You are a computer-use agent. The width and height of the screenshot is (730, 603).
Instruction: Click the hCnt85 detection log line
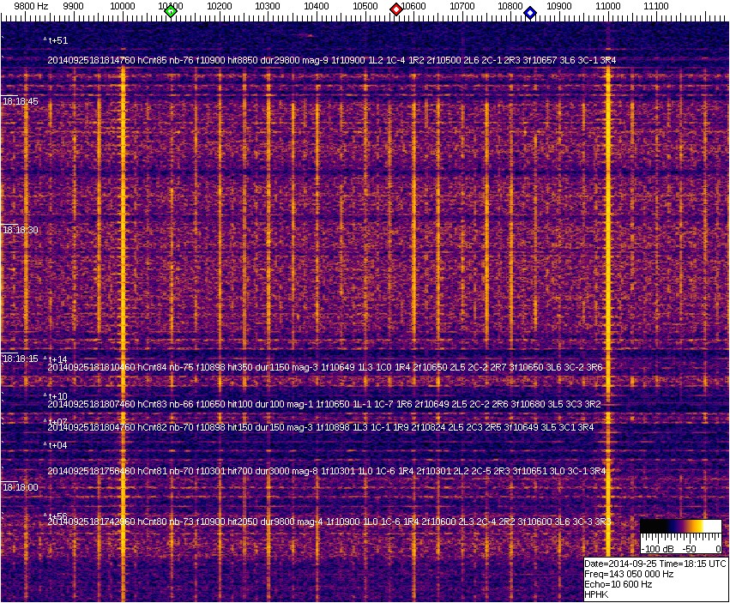(x=331, y=60)
